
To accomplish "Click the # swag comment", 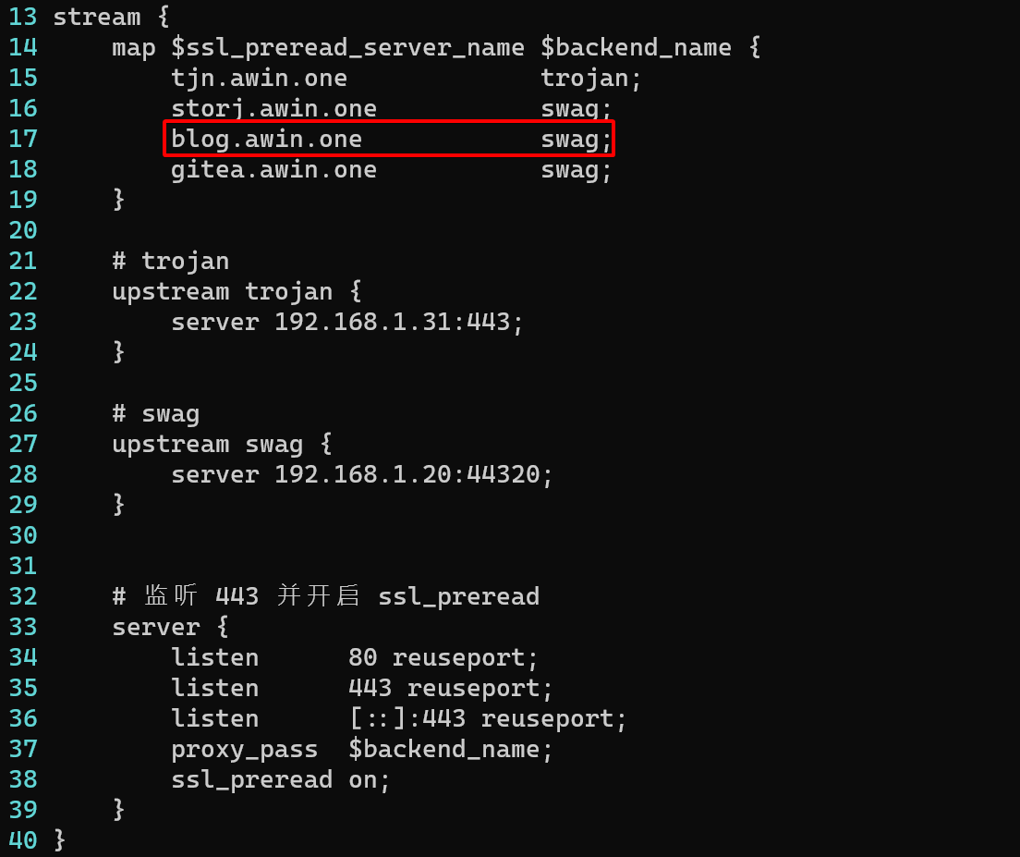I will pos(156,413).
